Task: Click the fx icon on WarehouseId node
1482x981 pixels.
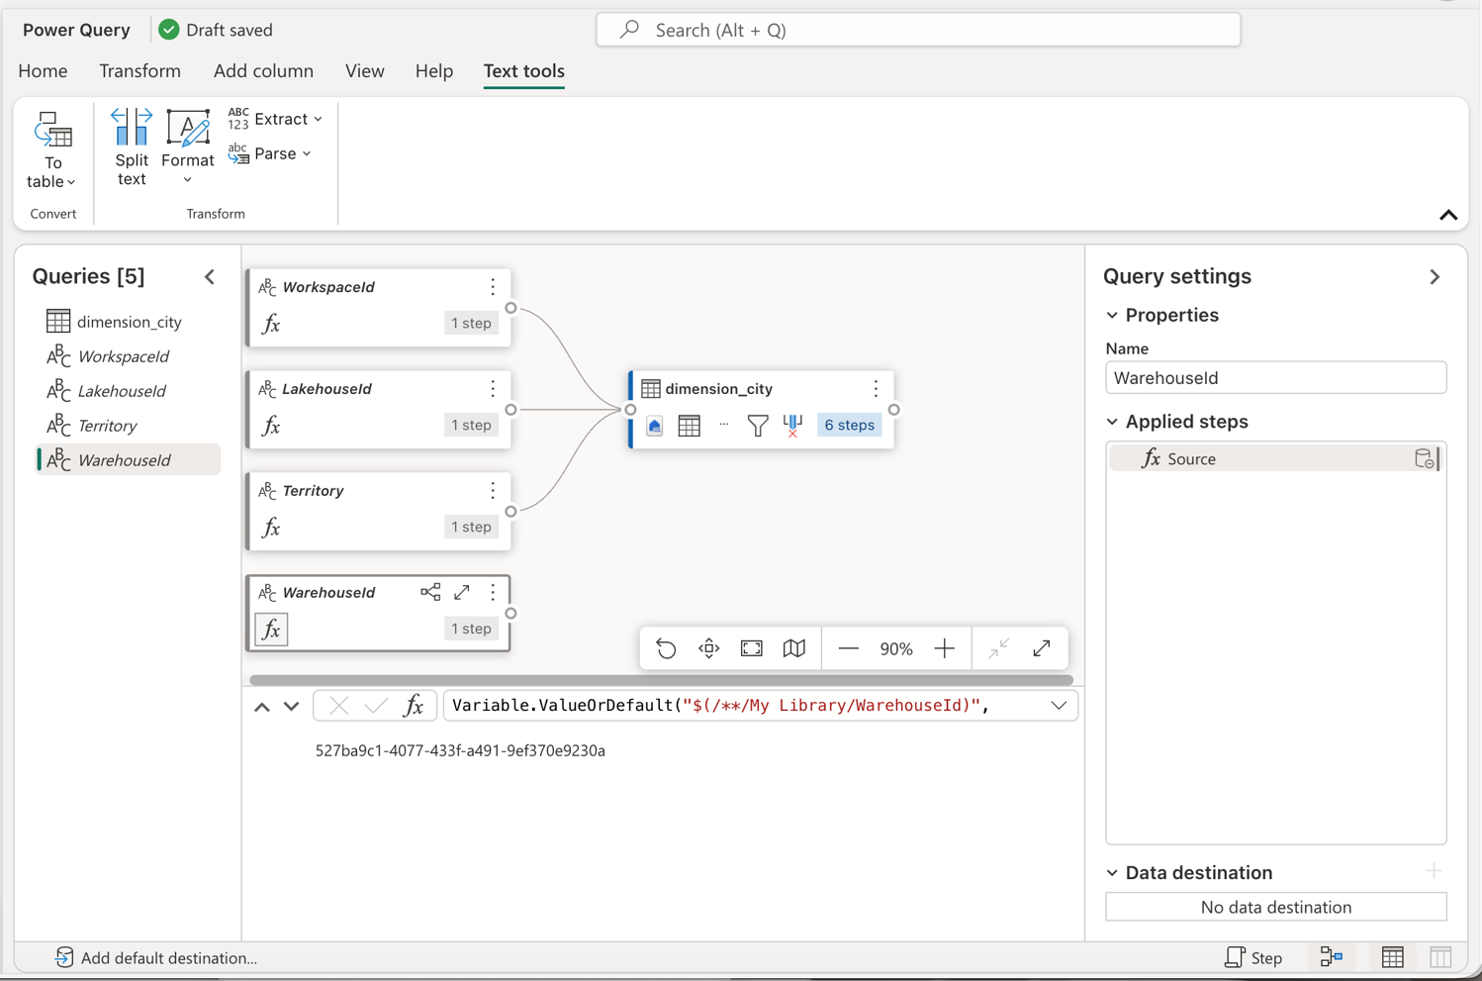Action: click(270, 629)
